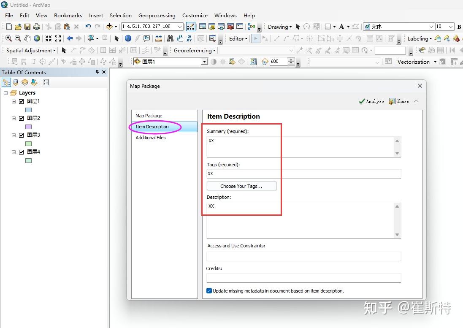463x328 pixels.
Task: Select the Pan hand tool
Action: (27, 38)
